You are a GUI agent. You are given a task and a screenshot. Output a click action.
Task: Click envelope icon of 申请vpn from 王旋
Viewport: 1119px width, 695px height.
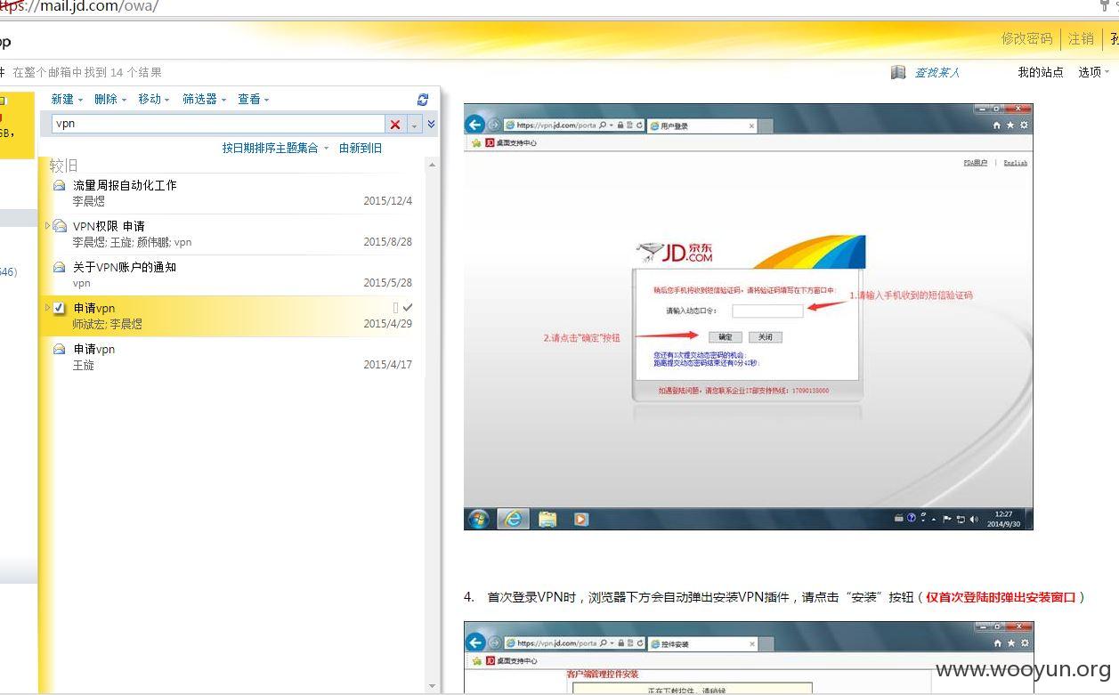pyautogui.click(x=60, y=349)
